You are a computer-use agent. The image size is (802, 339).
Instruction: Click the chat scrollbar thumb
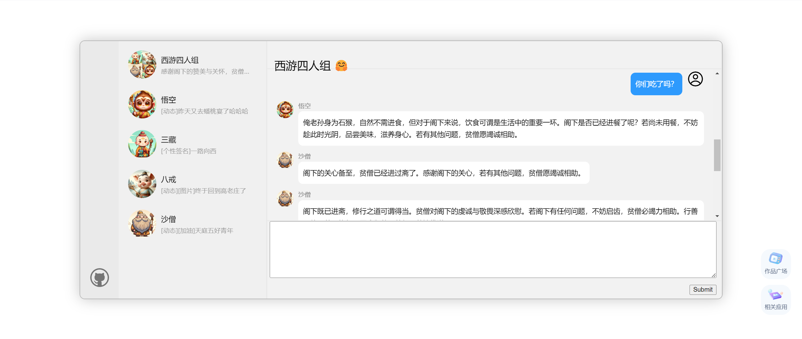point(717,155)
